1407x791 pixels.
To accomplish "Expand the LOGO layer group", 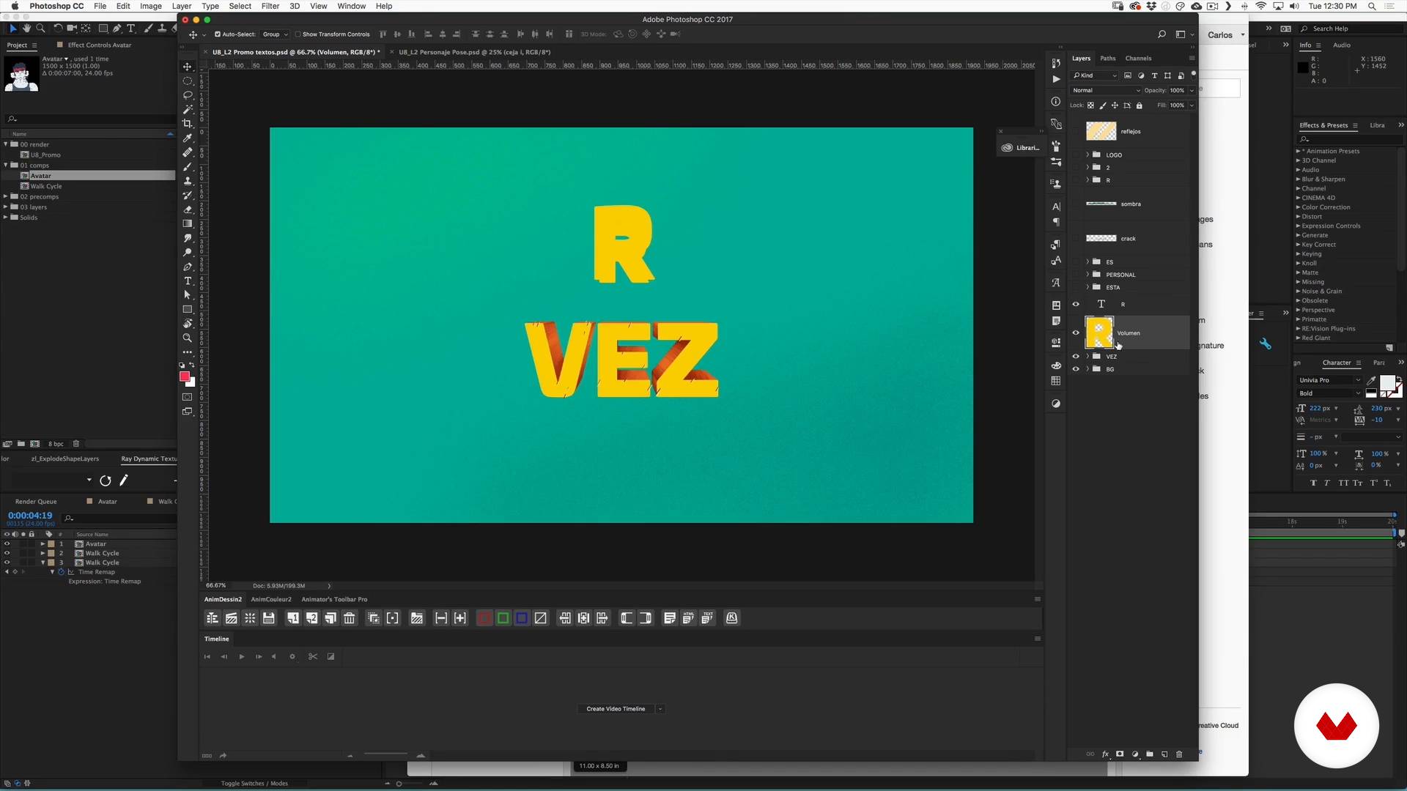I will coord(1087,155).
